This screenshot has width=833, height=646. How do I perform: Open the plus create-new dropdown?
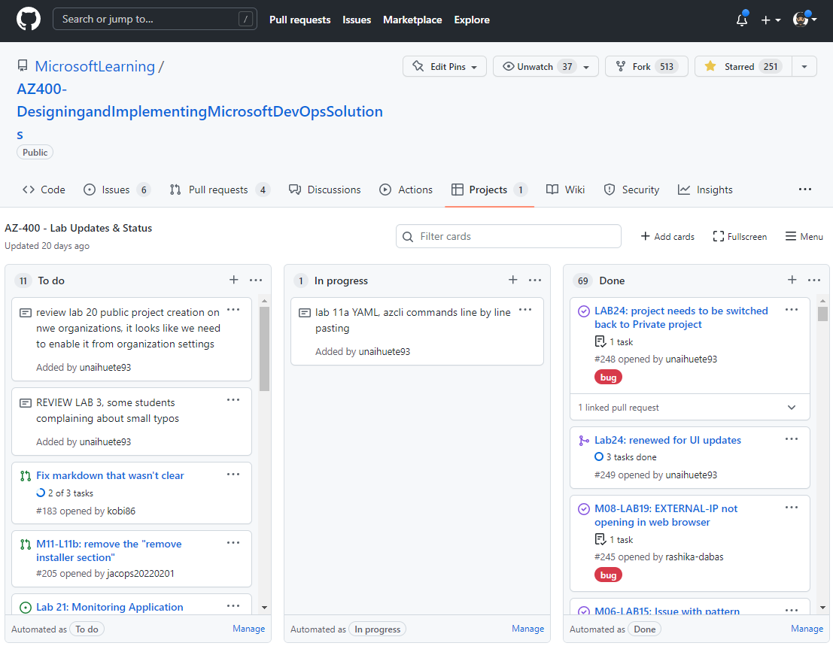pos(771,20)
